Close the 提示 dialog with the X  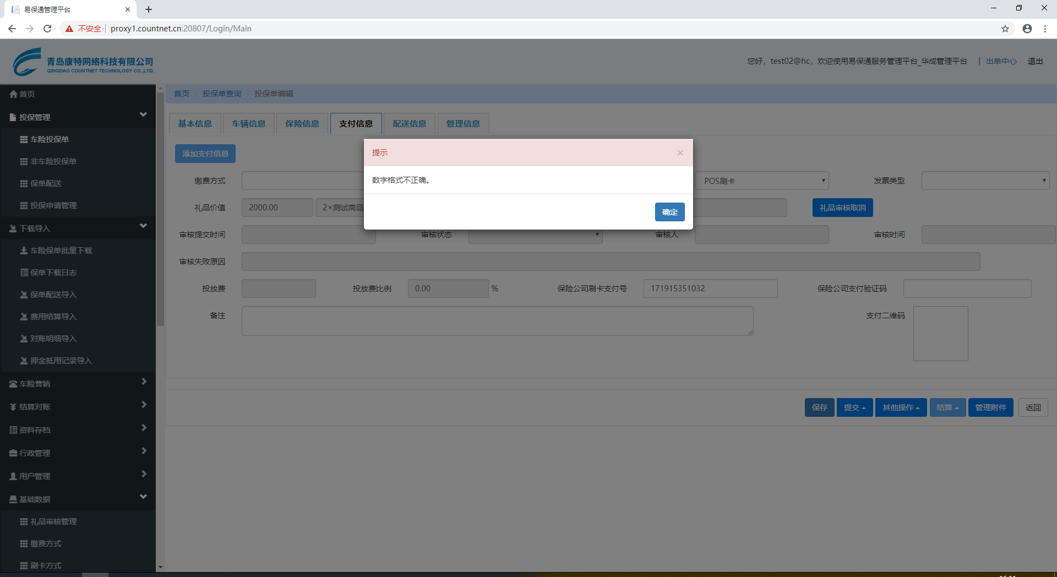[680, 153]
